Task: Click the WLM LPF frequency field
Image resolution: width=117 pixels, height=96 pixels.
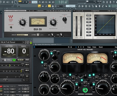Action: (25, 89)
